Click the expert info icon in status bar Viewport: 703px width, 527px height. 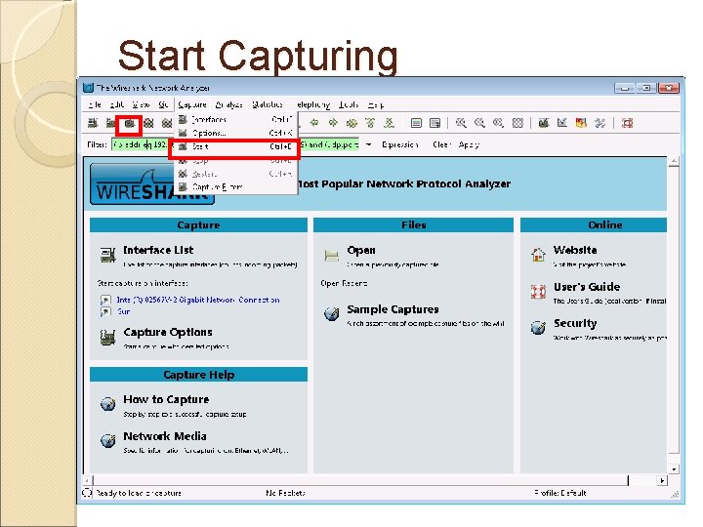[x=87, y=493]
